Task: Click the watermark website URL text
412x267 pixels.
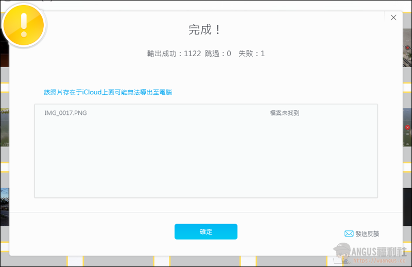Action: point(376,262)
